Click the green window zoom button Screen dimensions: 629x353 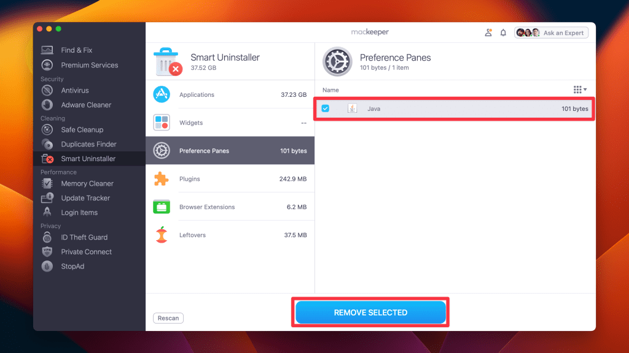coord(58,29)
